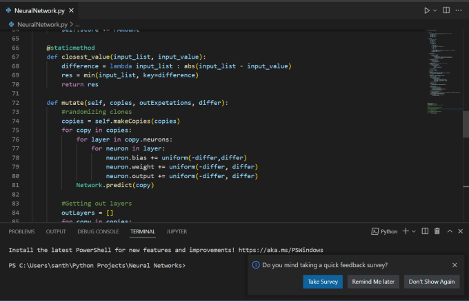Screen dimensions: 469x301
Task: Click NeuralNetwork.py in the breadcrumb
Action: (x=42, y=25)
